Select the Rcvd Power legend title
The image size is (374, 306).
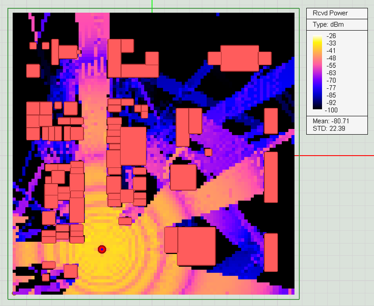[x=330, y=13]
